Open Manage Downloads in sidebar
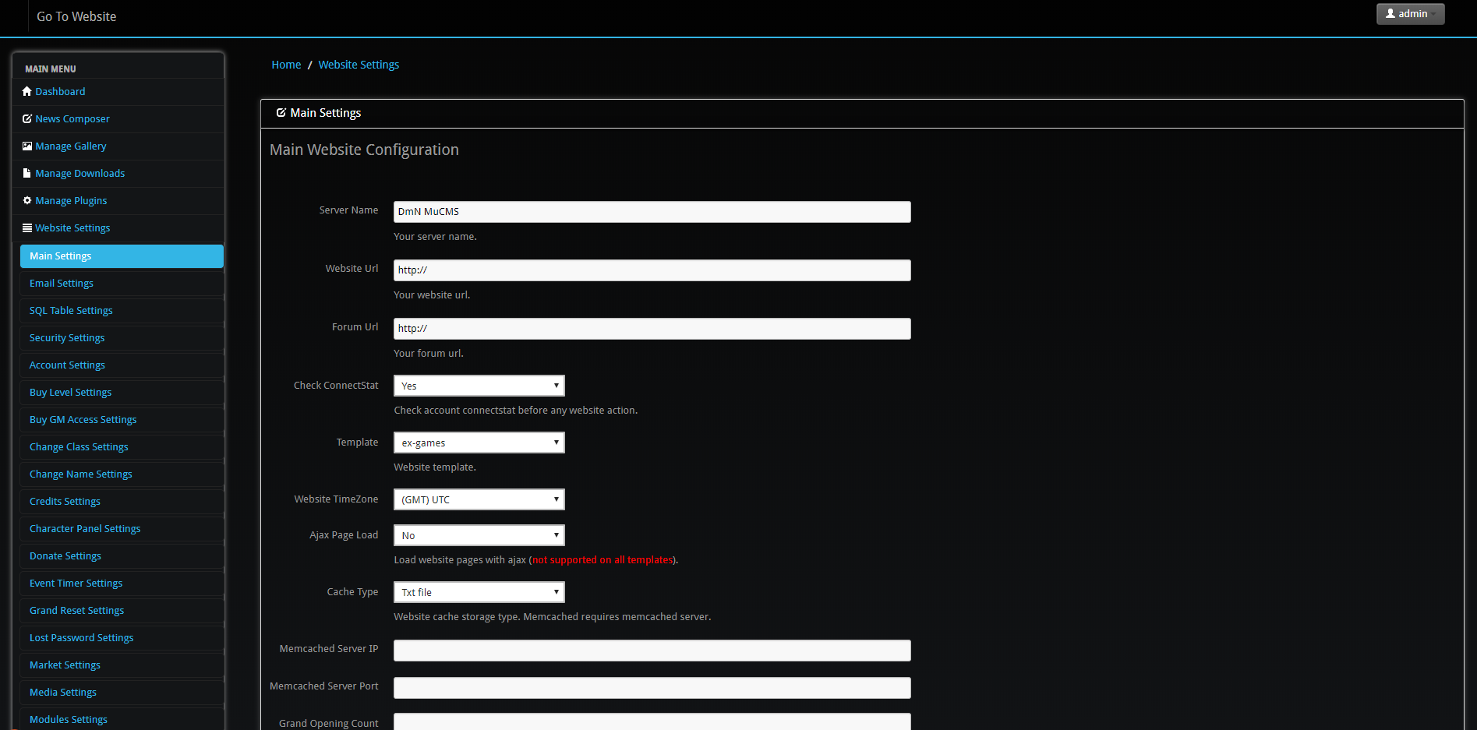The height and width of the screenshot is (730, 1477). pos(118,174)
